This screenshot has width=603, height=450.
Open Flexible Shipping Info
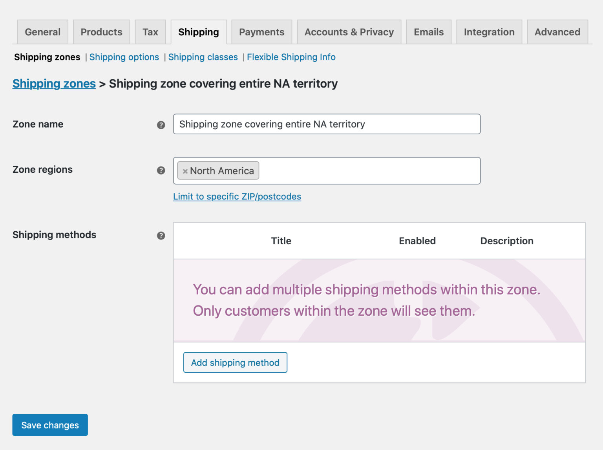(291, 57)
